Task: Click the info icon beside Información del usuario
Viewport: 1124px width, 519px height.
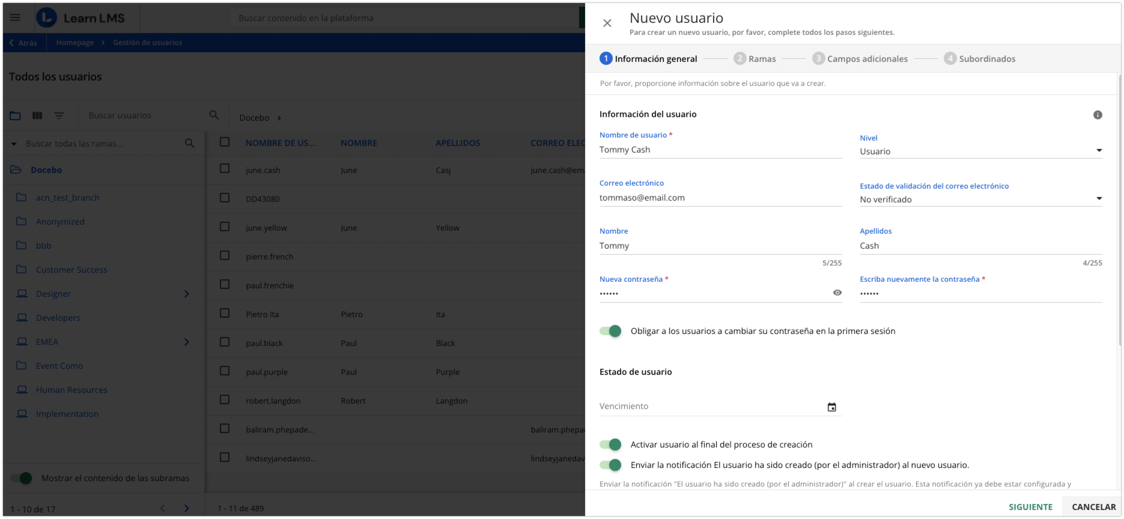Action: (x=1097, y=115)
